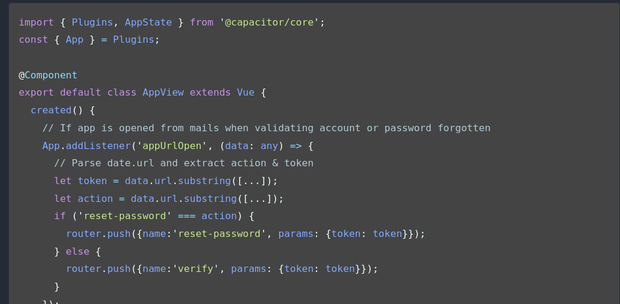
Task: Click the 'let action' variable declaration
Action: click(x=169, y=198)
